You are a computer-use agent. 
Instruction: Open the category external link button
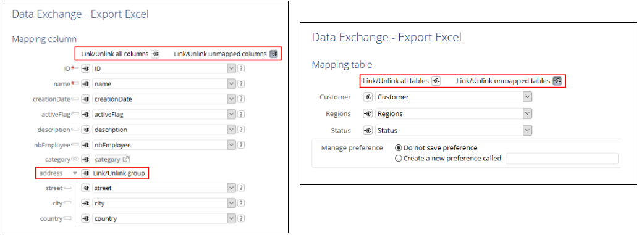click(126, 159)
